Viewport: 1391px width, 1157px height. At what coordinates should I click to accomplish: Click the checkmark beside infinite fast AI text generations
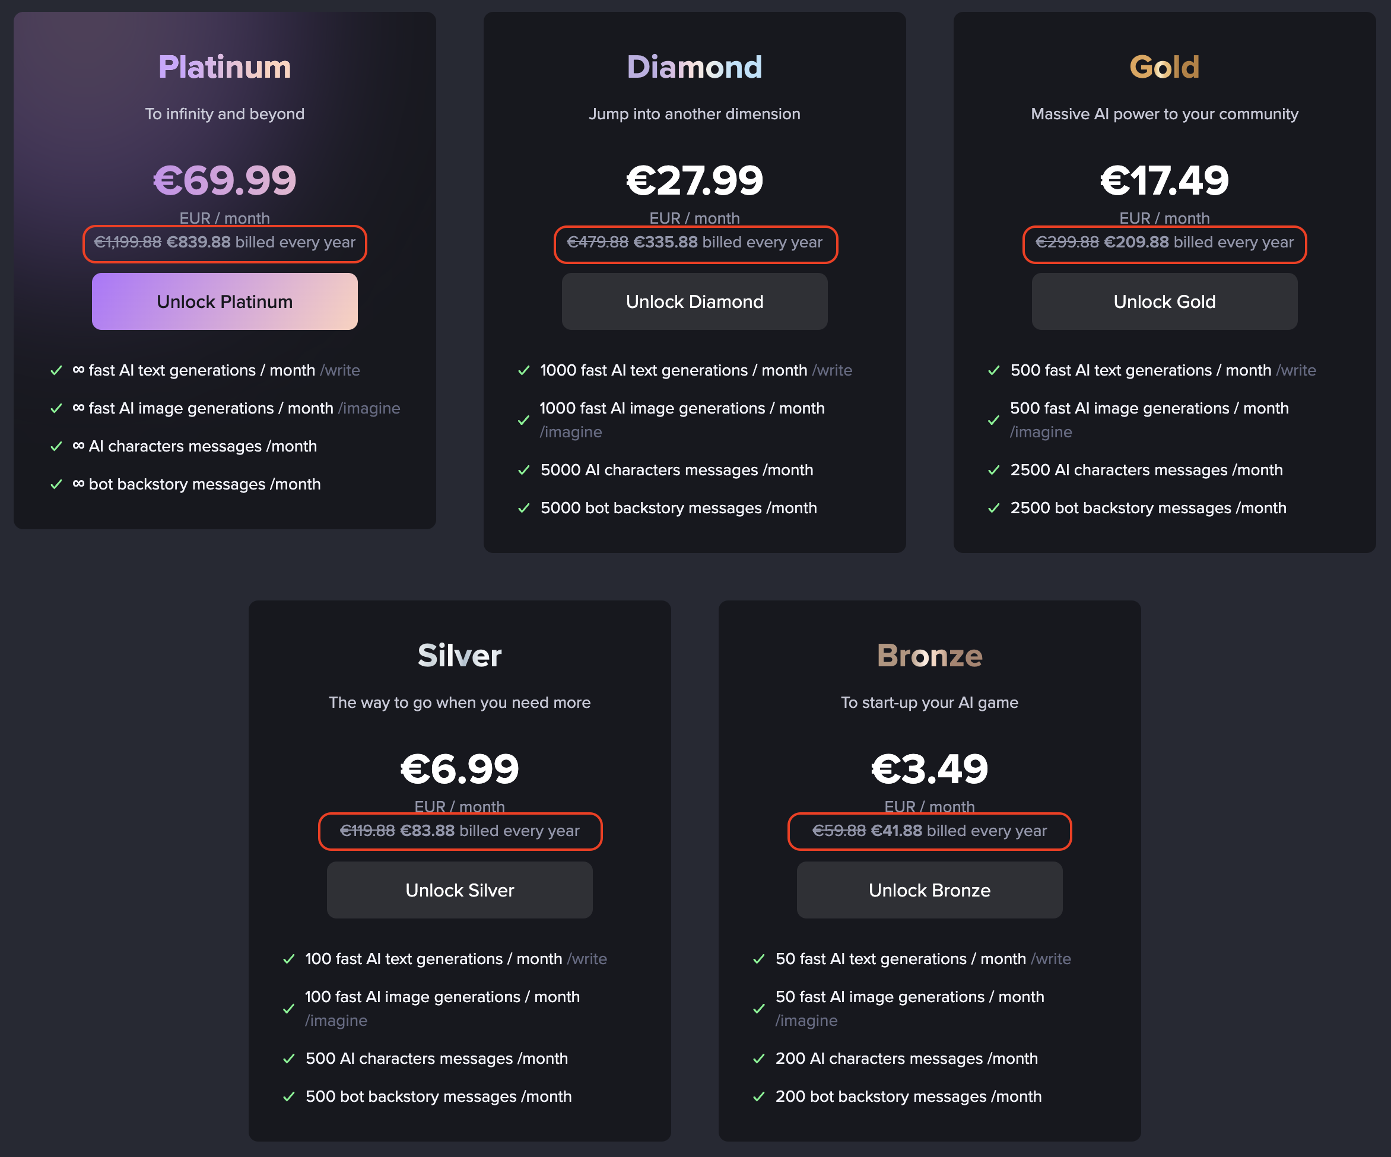(56, 371)
